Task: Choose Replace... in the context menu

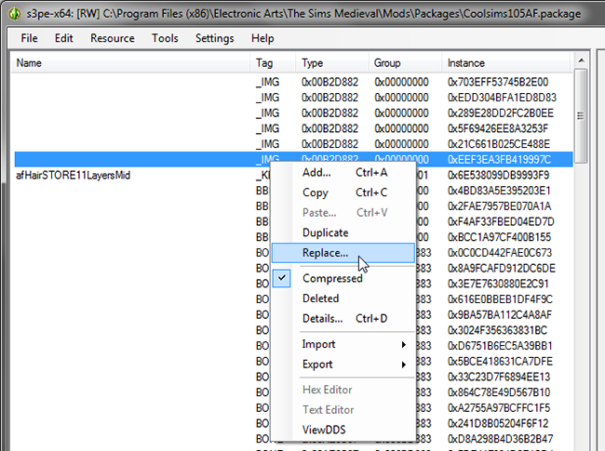Action: point(325,253)
